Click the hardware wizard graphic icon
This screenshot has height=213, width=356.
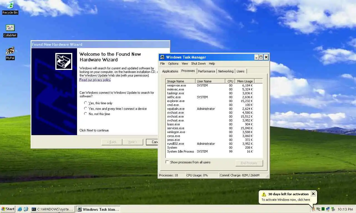[x=64, y=61]
